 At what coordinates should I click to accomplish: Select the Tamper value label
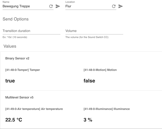click(22, 70)
